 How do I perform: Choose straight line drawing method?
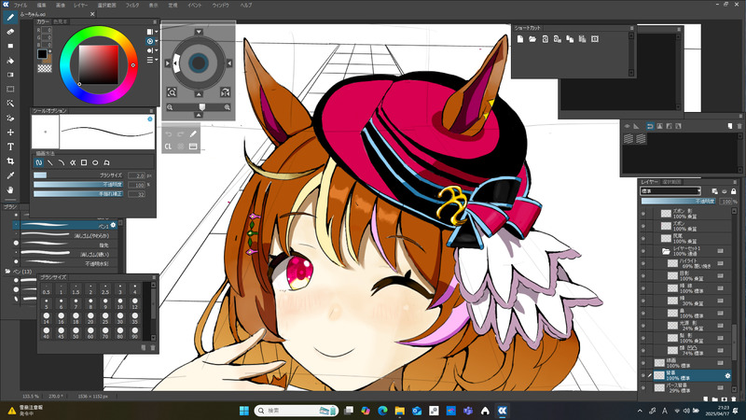coord(50,162)
